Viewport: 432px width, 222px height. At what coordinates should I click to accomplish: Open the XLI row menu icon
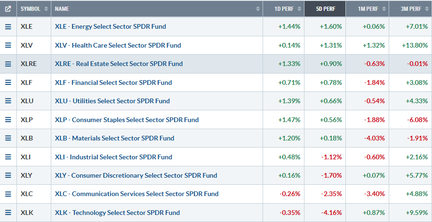pos(8,157)
